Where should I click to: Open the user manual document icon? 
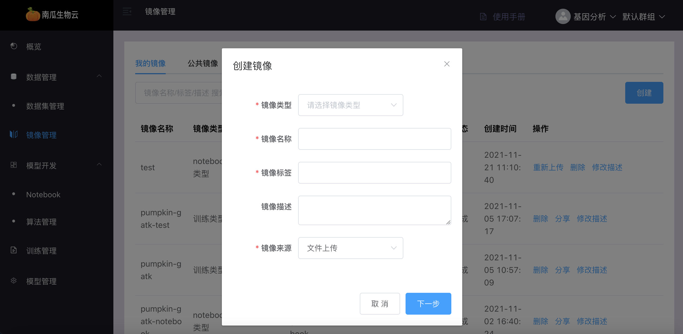483,17
